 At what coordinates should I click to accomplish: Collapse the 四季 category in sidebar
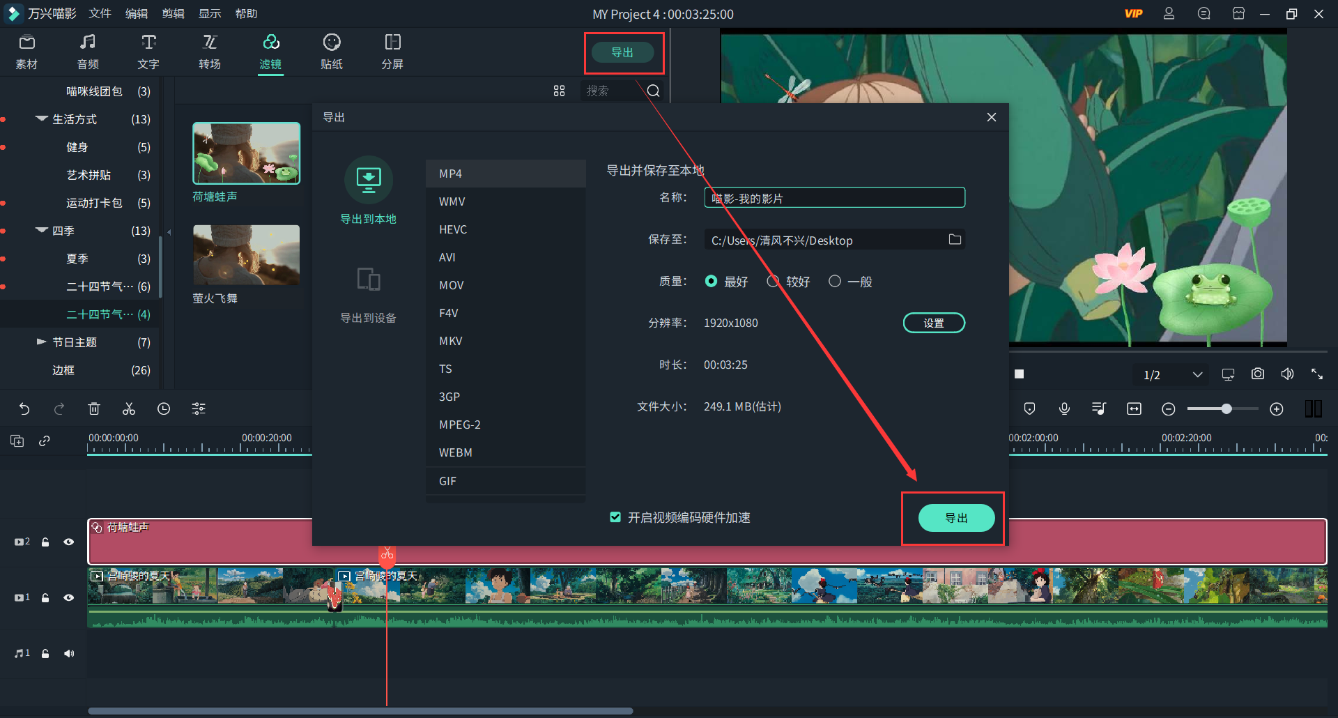[41, 230]
